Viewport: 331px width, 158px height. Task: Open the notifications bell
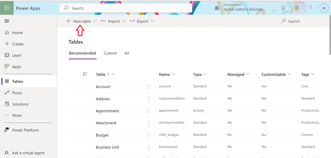coord(283,8)
